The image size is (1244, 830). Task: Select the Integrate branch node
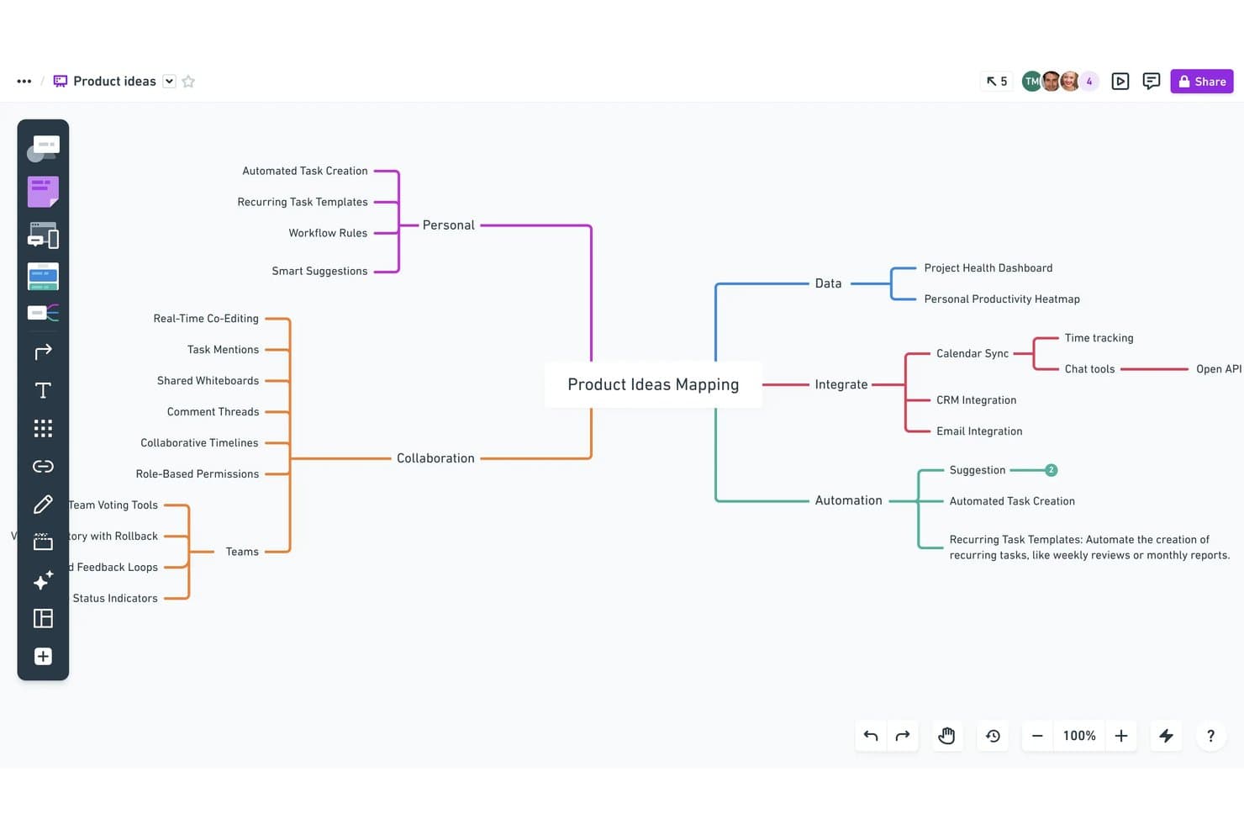(x=841, y=384)
